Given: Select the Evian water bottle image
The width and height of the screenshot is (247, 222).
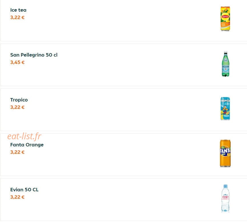Looking at the screenshot, I should tap(225, 198).
